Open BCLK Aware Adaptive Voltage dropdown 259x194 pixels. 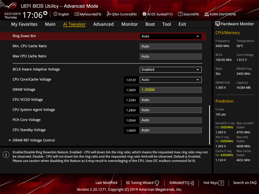(171, 70)
